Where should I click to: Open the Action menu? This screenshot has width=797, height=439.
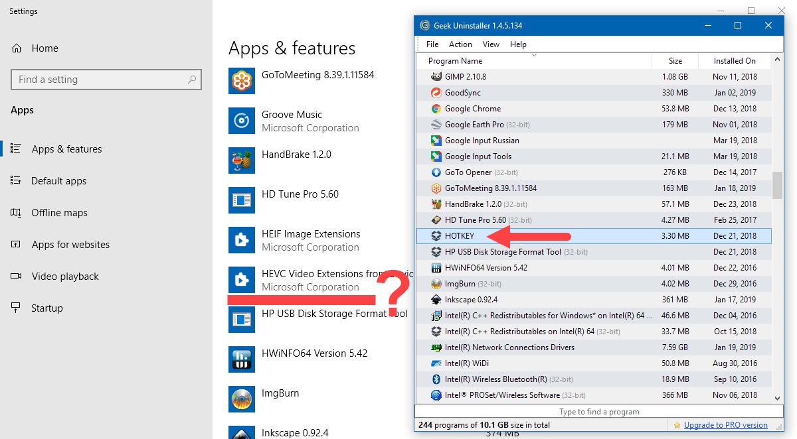point(460,44)
